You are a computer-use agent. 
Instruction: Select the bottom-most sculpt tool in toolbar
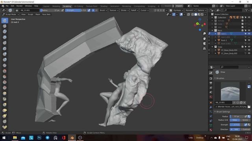[x=5, y=127]
